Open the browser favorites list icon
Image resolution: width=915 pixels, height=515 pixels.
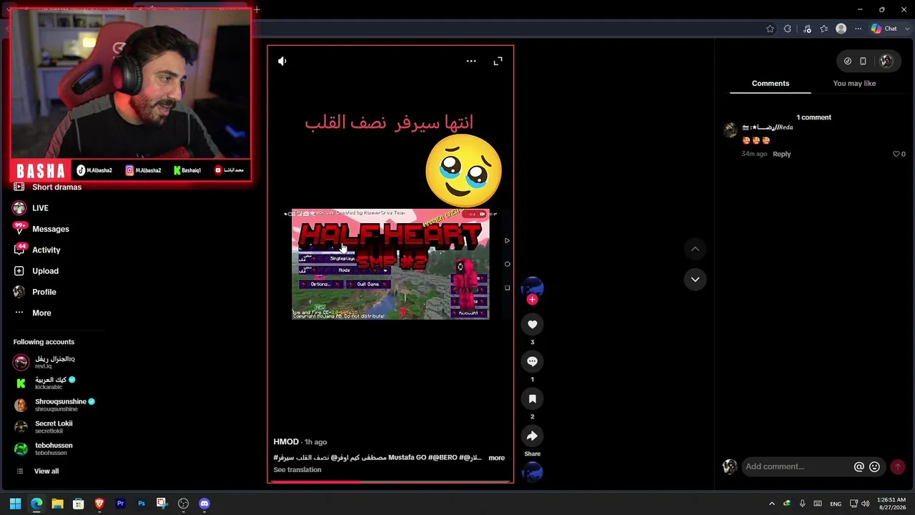tap(824, 29)
